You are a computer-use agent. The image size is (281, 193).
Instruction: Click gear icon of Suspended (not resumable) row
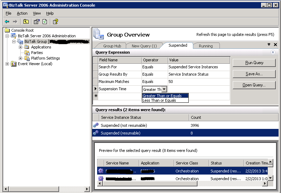pyautogui.click(x=96, y=125)
